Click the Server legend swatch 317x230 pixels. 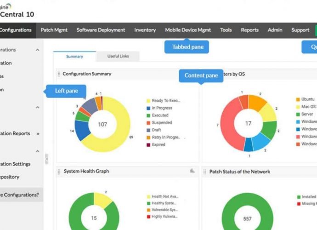pyautogui.click(x=298, y=115)
